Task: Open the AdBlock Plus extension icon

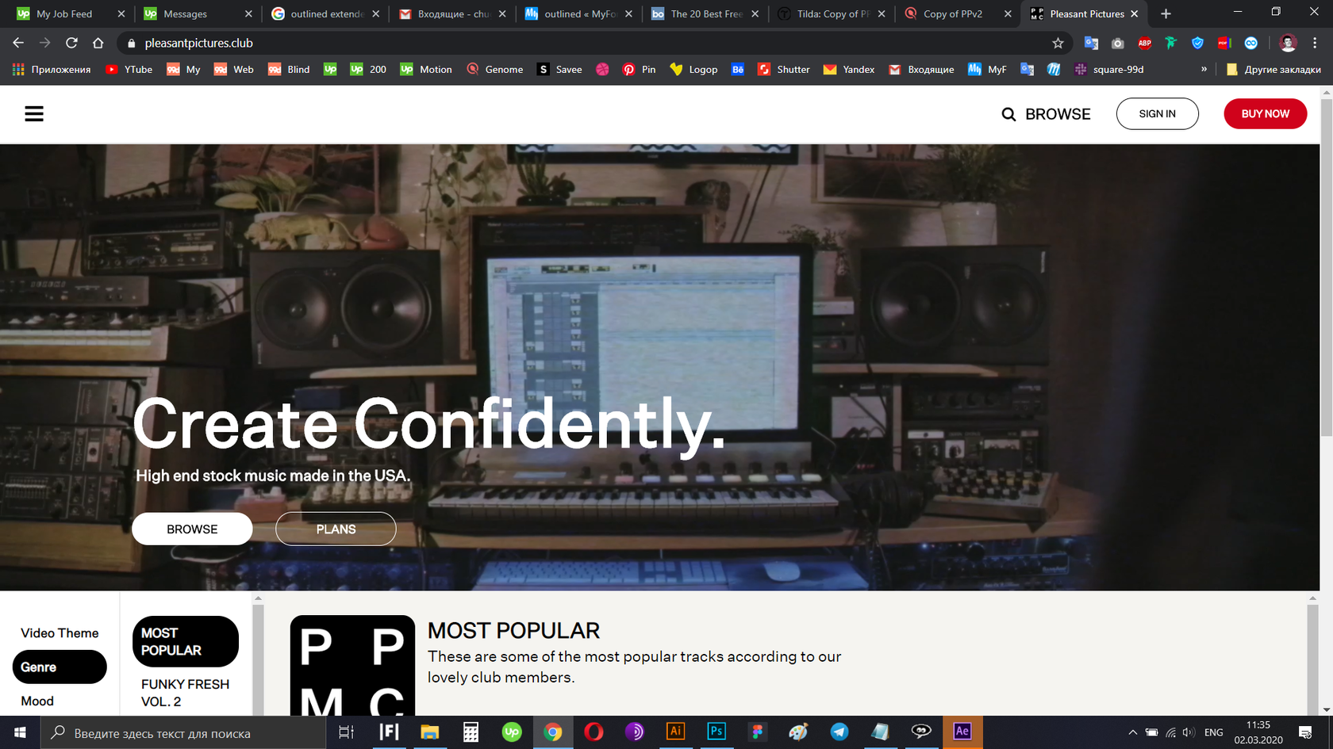Action: tap(1144, 44)
